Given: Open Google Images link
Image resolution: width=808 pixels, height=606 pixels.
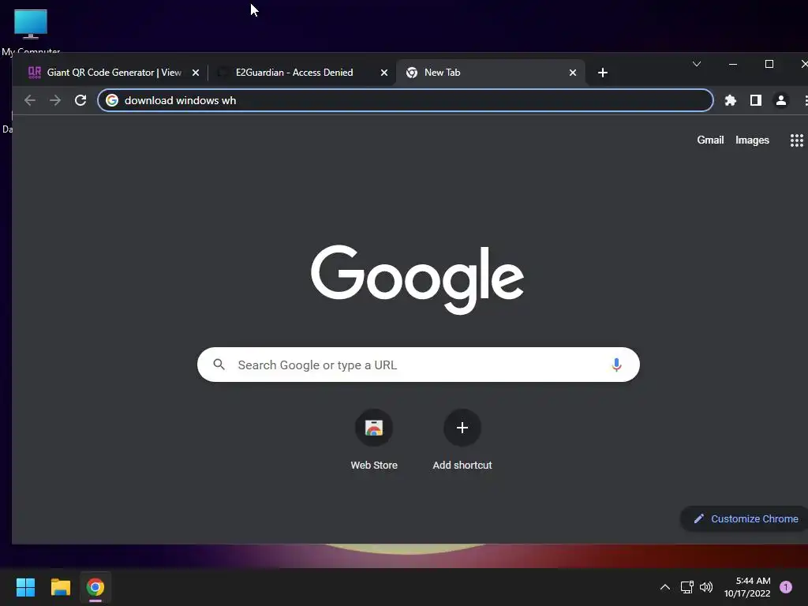Looking at the screenshot, I should tap(752, 140).
